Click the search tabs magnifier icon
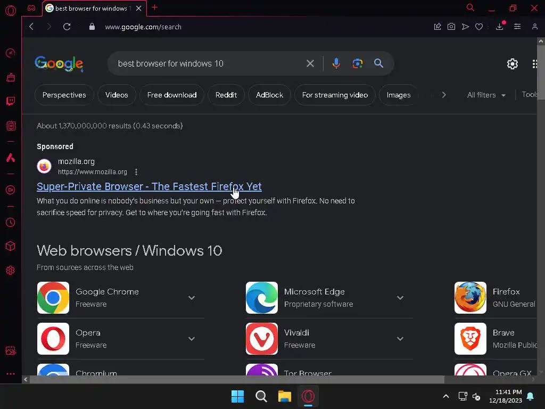 pyautogui.click(x=470, y=7)
